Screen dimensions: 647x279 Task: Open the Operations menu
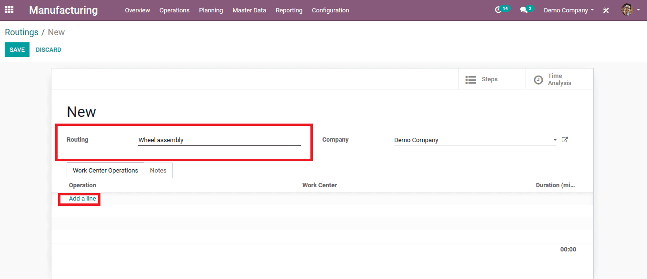[174, 10]
